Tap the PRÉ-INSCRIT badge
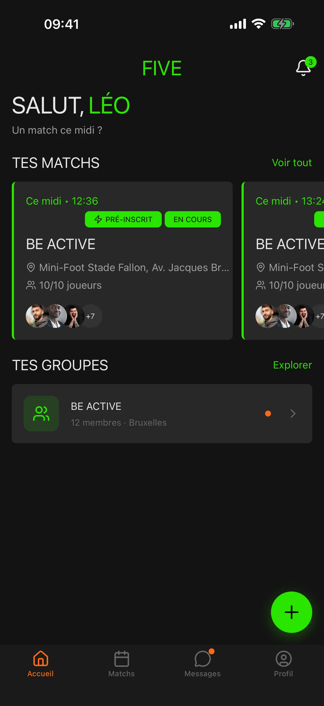The image size is (324, 706). 123,219
